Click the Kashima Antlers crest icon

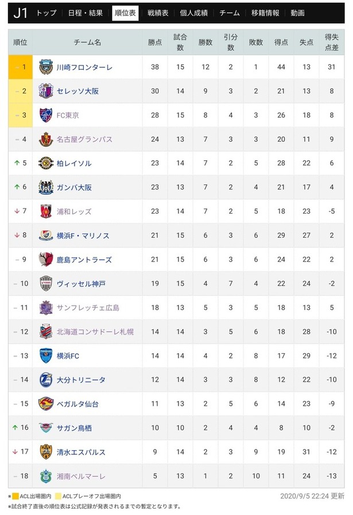46,260
